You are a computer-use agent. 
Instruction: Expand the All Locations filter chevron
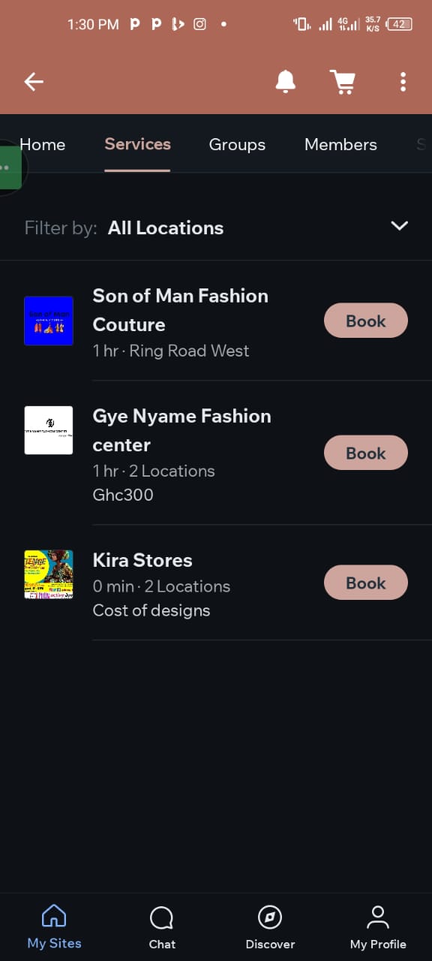400,226
